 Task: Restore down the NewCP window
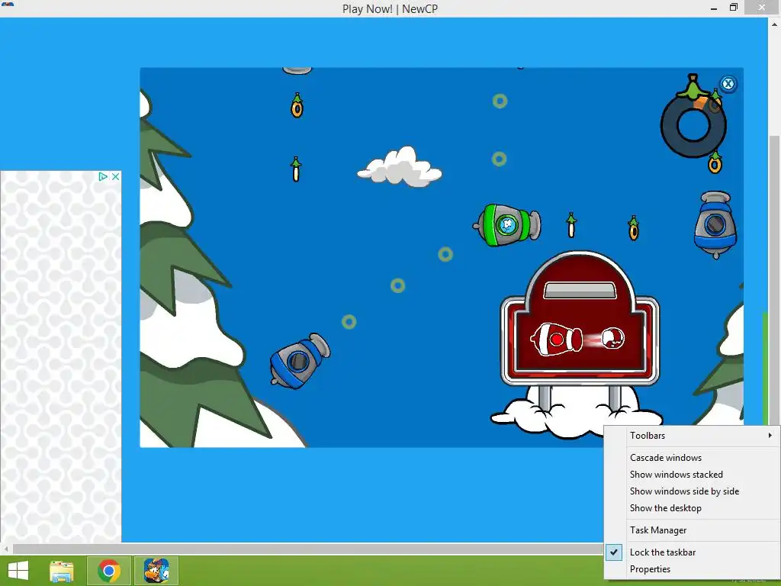(733, 8)
